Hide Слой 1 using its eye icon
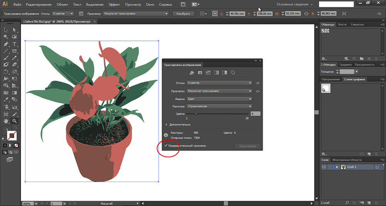This screenshot has width=386, height=206. pos(324,167)
